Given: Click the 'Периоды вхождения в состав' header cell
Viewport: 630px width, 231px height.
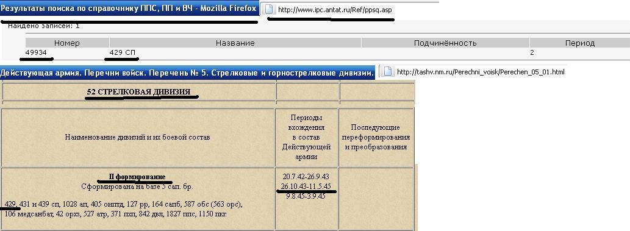Looking at the screenshot, I should coord(307,137).
